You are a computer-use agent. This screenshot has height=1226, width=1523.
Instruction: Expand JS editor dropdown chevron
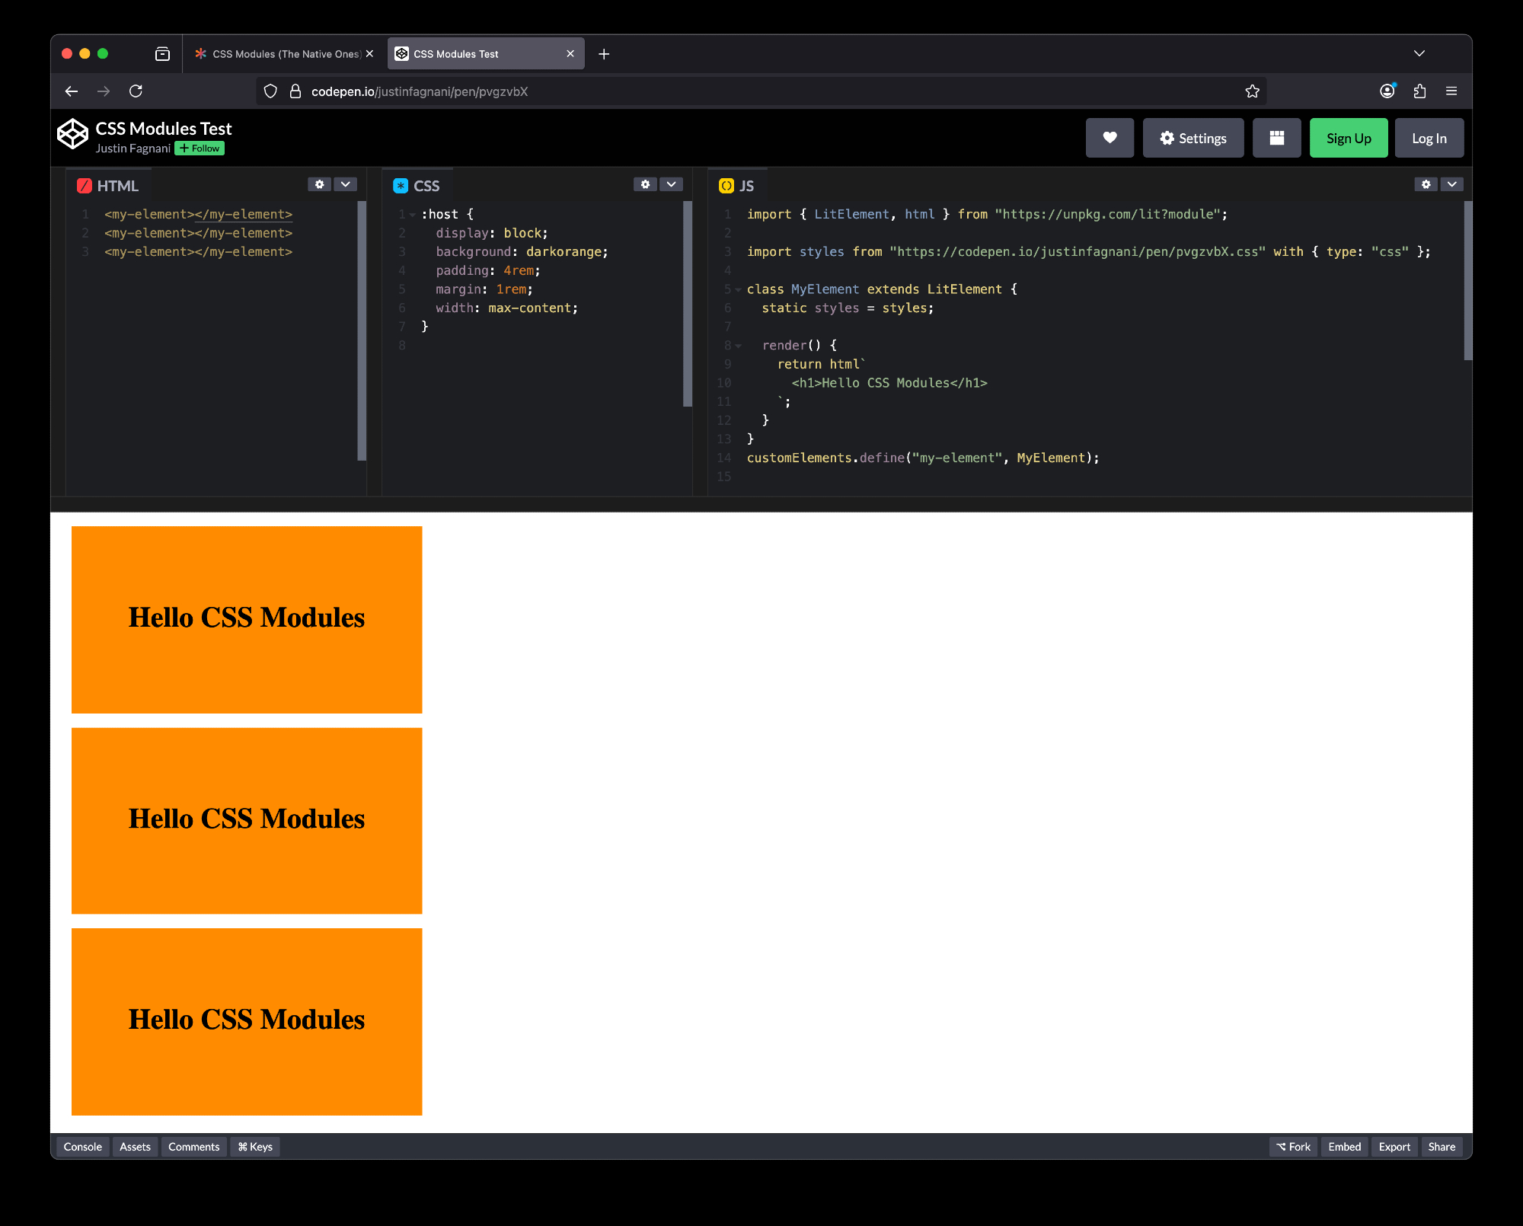pos(1451,184)
